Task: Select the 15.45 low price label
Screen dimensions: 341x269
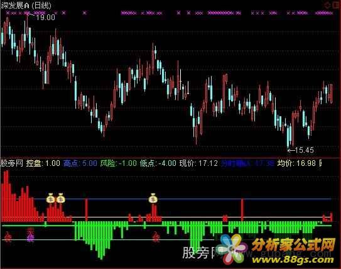Action: point(304,150)
